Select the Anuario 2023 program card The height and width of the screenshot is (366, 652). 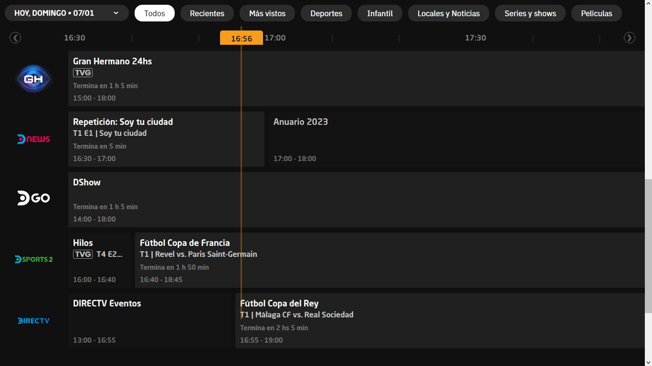[x=457, y=139]
